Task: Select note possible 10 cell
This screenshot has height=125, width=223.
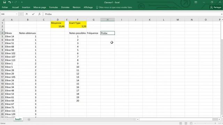Action: [x=78, y=67]
